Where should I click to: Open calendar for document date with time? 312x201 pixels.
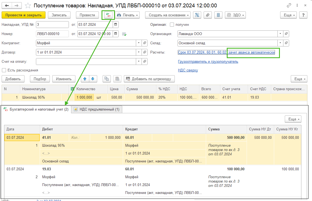(116, 34)
